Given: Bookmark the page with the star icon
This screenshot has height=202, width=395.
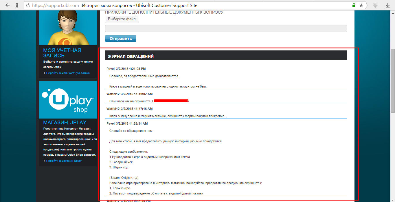Looking at the screenshot, I should tap(361, 5).
